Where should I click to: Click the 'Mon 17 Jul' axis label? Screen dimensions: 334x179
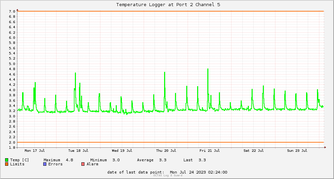(35, 151)
